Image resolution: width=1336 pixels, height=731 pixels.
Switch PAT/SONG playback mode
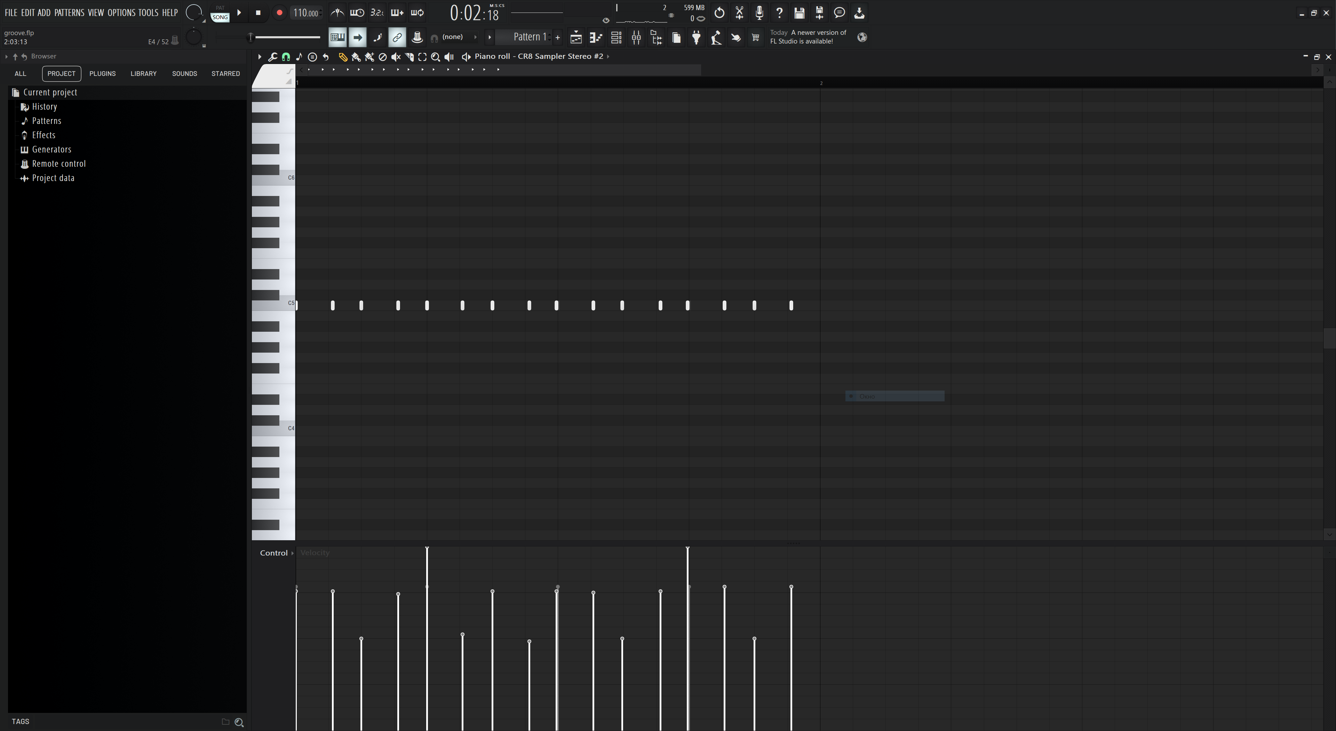point(220,13)
